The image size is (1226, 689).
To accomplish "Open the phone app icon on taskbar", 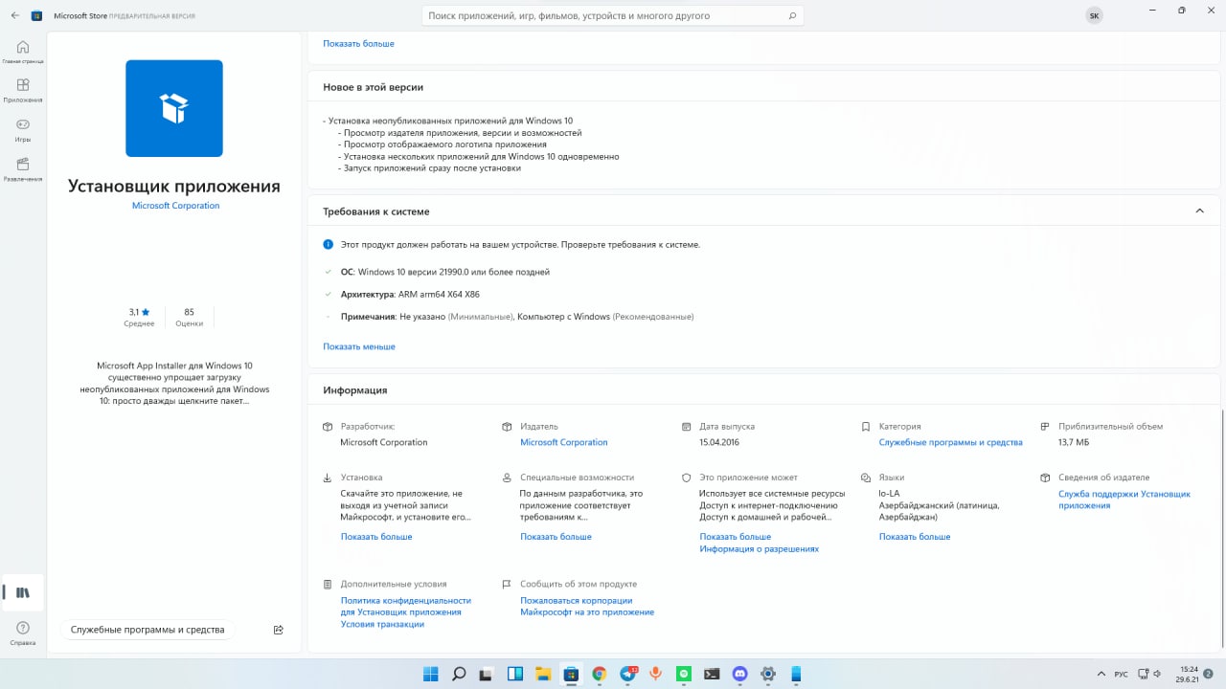I will 795,674.
